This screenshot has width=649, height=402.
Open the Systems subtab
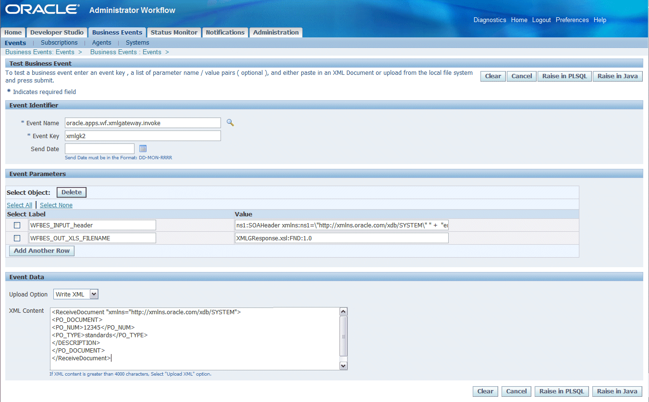137,43
